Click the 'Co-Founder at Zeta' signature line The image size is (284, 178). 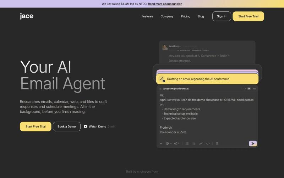coord(173,132)
